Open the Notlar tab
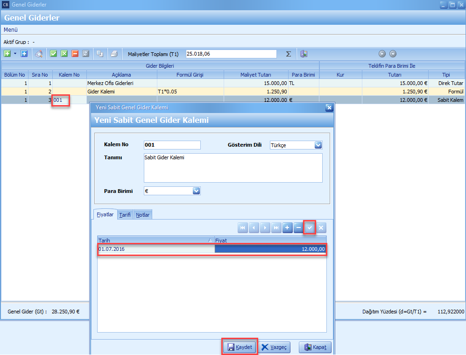 (x=143, y=214)
